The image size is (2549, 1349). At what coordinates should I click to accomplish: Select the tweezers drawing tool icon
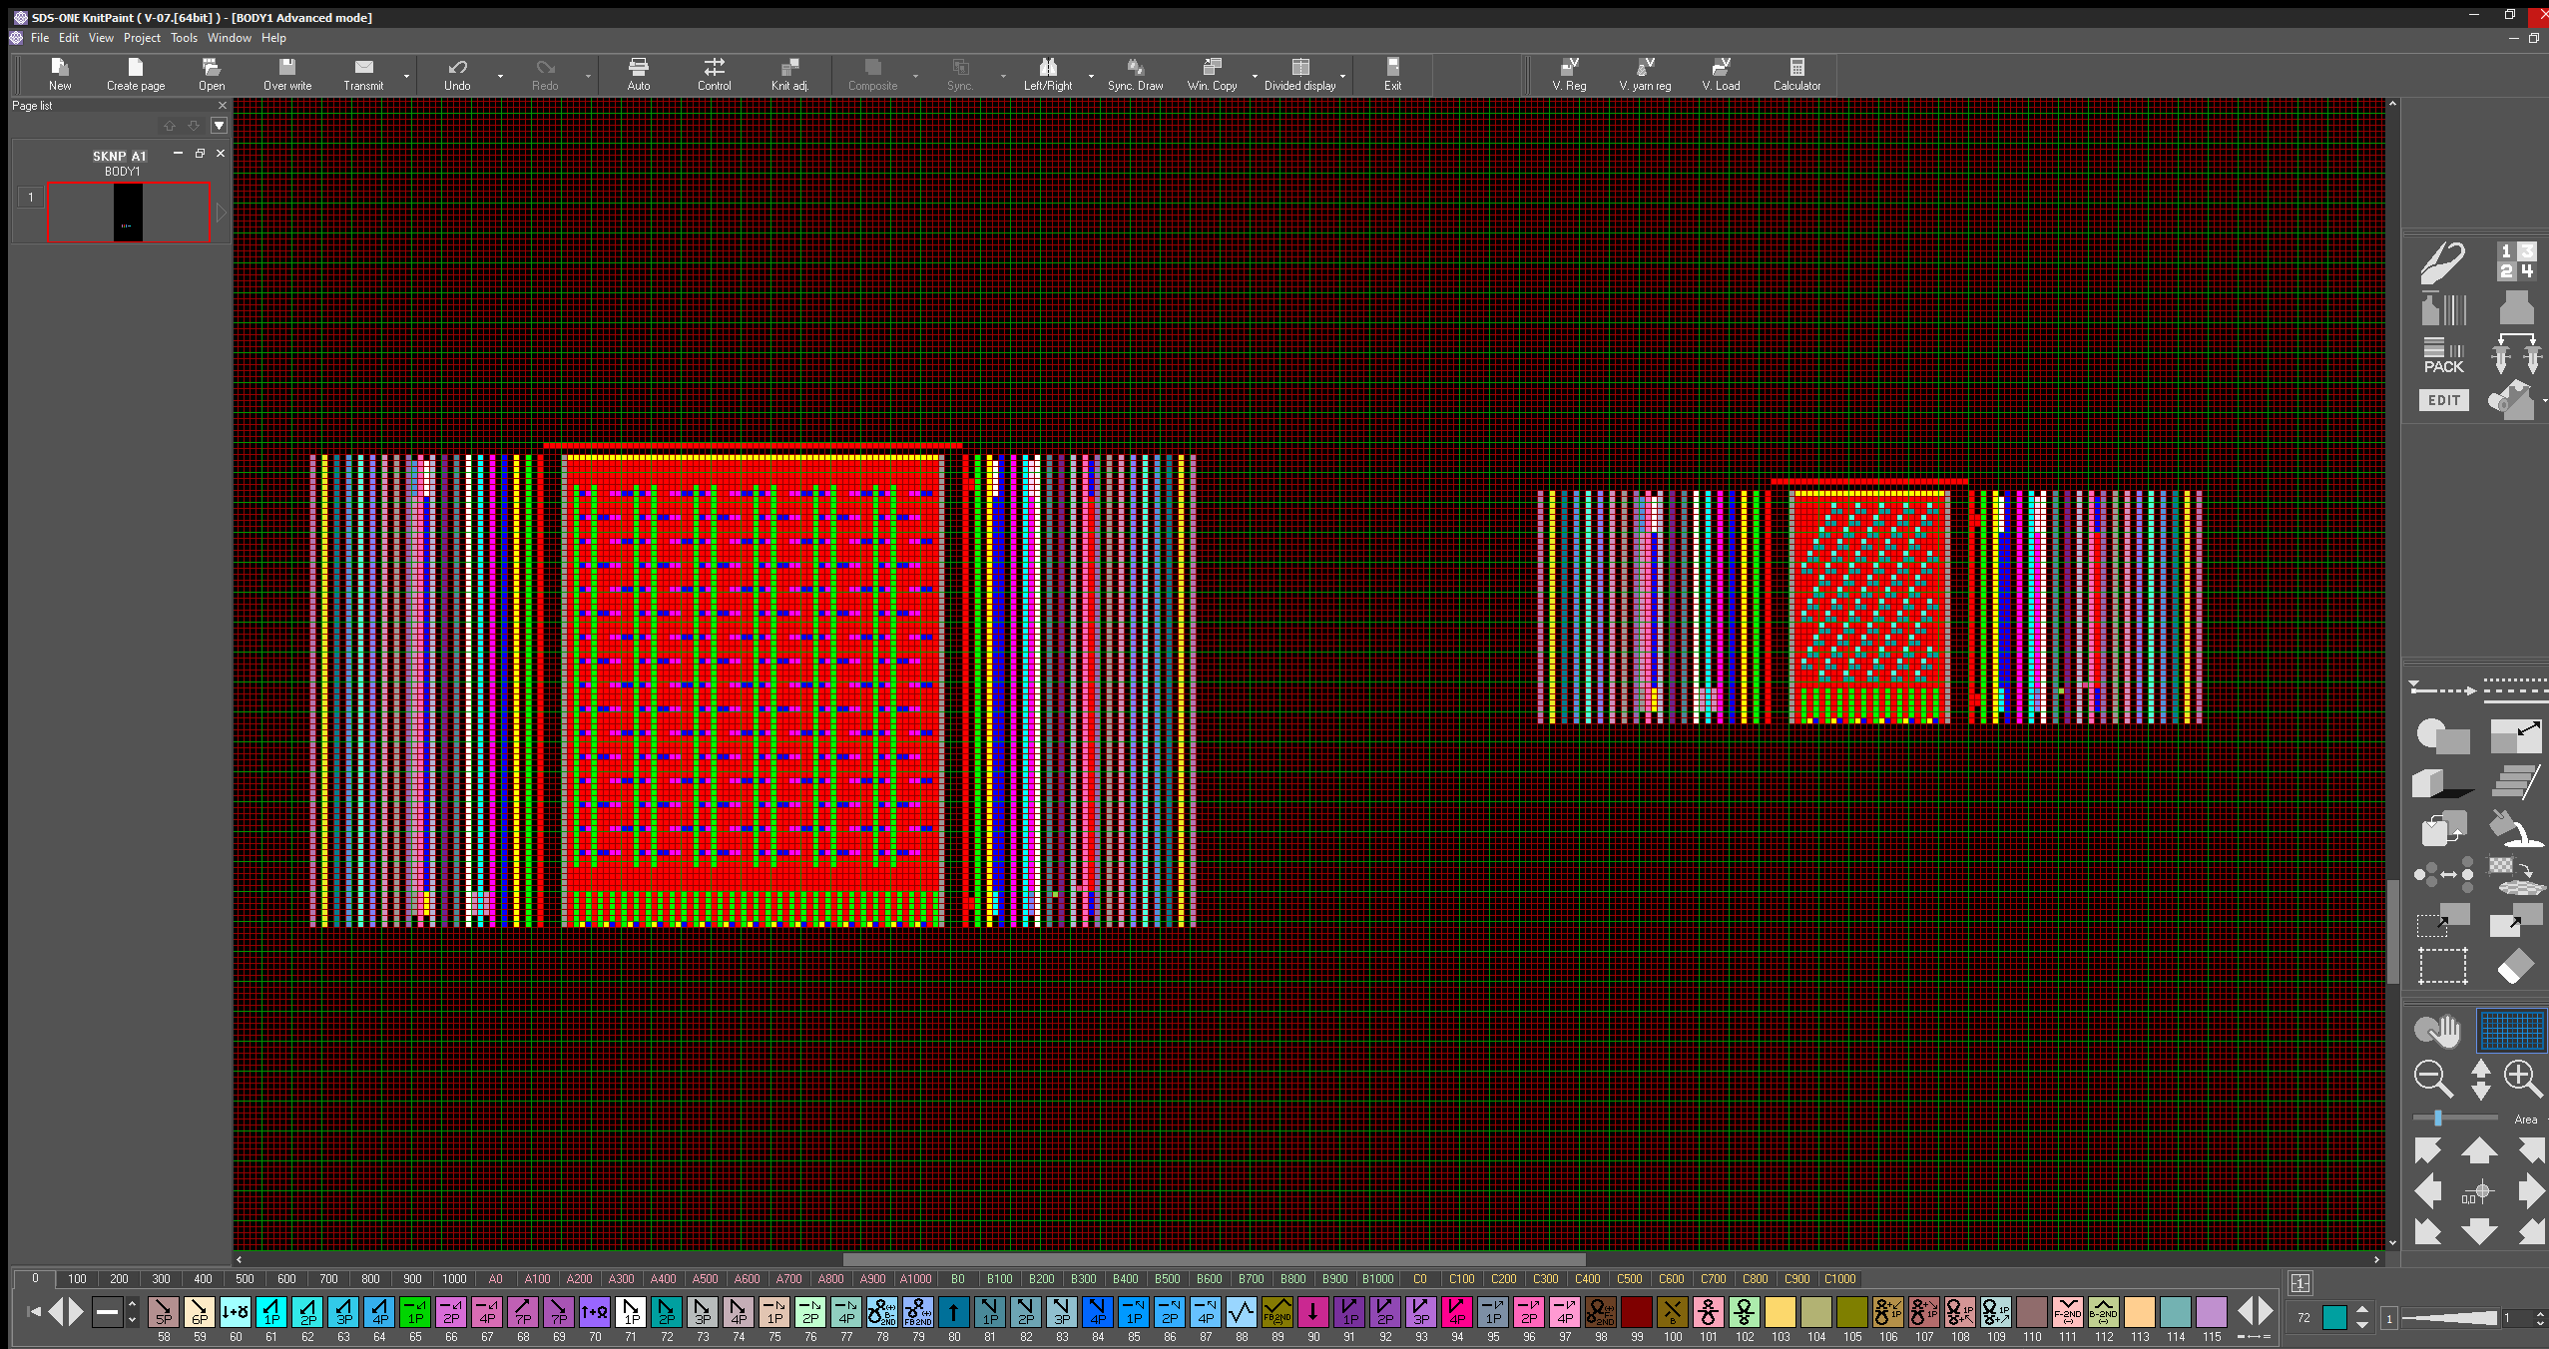point(2442,263)
